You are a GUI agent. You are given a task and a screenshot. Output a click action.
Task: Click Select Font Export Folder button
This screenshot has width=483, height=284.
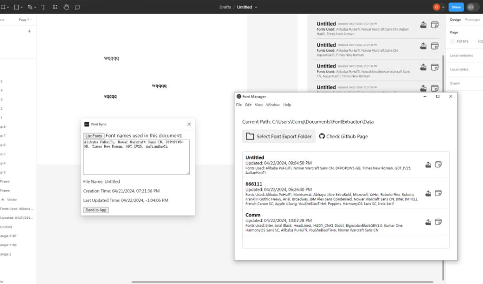coord(279,136)
